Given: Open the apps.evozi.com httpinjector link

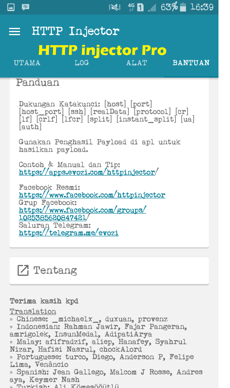Looking at the screenshot, I should 87,172.
